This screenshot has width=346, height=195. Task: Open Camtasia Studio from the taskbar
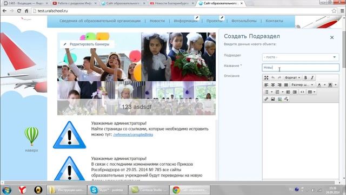(149, 190)
